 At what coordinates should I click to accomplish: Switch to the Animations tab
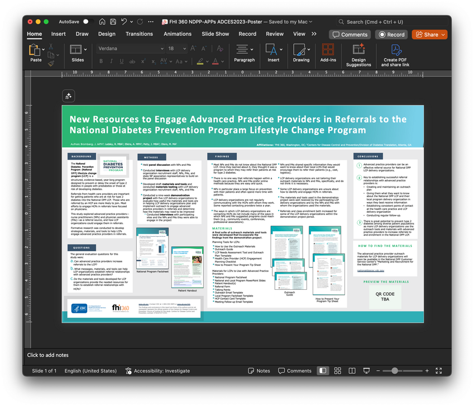[x=178, y=34]
